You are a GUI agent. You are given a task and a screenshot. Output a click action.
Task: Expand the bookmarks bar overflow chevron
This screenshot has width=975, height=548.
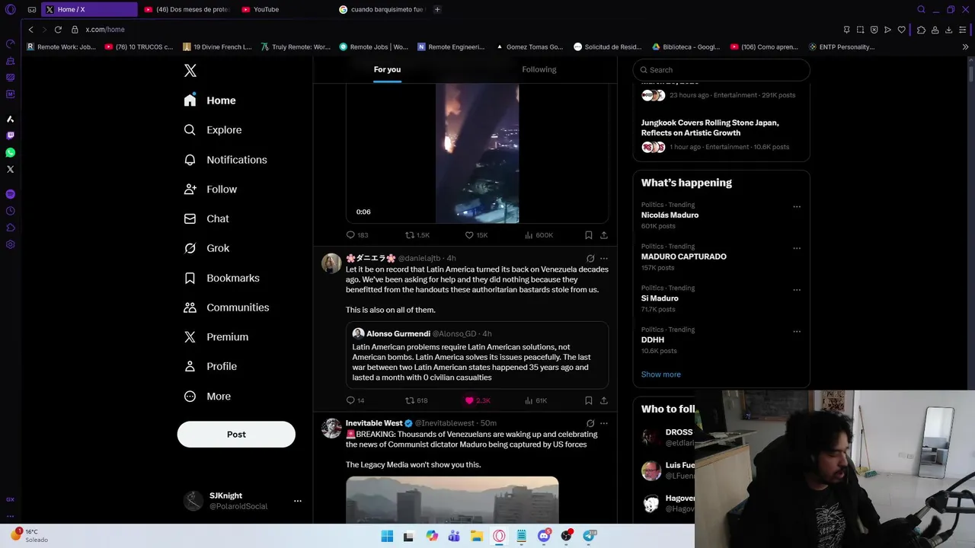(965, 47)
